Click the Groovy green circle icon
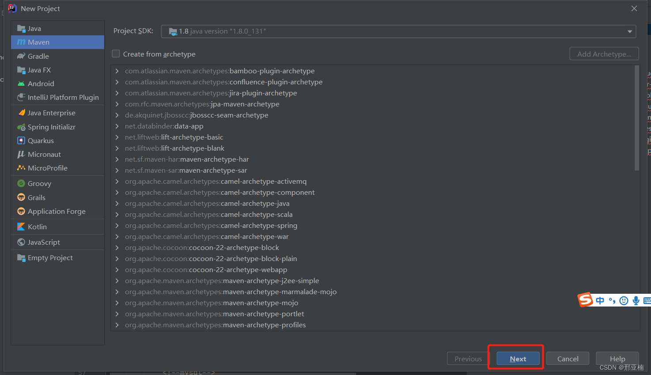This screenshot has width=651, height=375. (21, 184)
